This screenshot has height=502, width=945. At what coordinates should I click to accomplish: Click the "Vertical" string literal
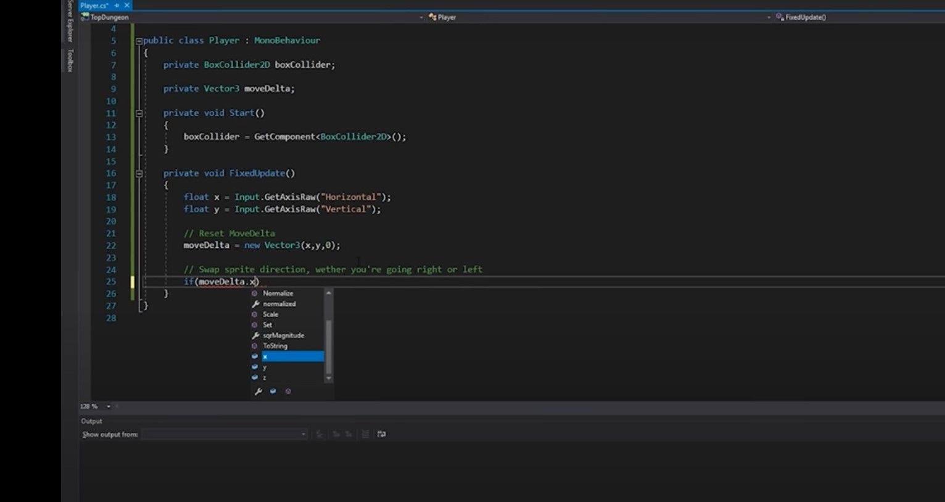(345, 210)
